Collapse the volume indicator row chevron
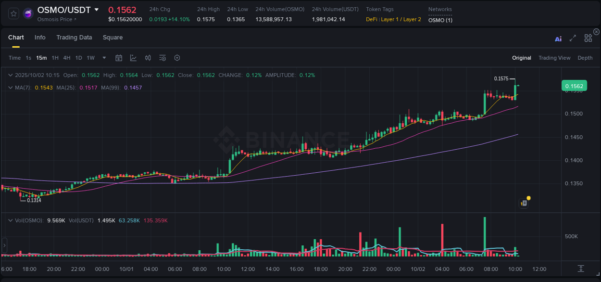This screenshot has height=282, width=601. coord(11,220)
